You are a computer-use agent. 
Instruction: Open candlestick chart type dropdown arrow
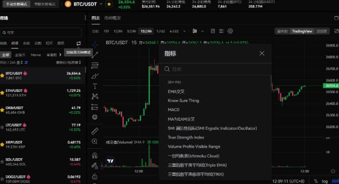(202, 31)
